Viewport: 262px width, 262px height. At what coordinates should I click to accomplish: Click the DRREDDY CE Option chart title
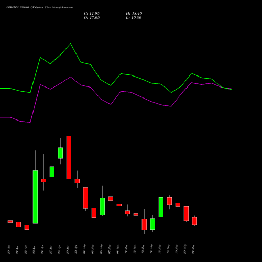point(40,7)
